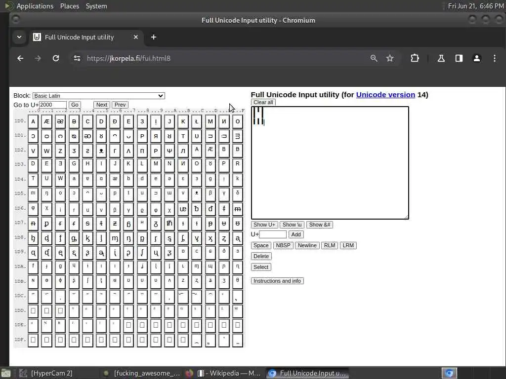
Task: Insert an LRM mark
Action: [x=348, y=246]
